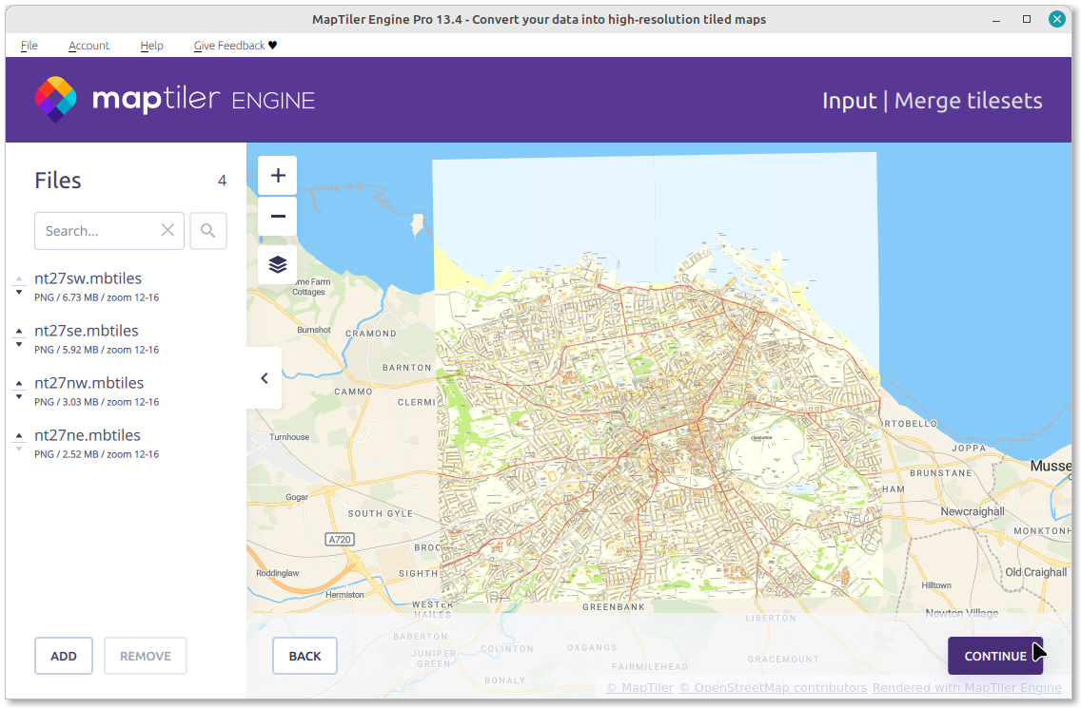Open the Help menu
1081x708 pixels.
[x=151, y=46]
